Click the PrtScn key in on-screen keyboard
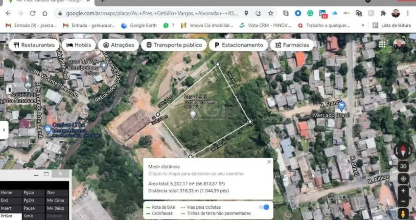The image size is (416, 220). 11,216
